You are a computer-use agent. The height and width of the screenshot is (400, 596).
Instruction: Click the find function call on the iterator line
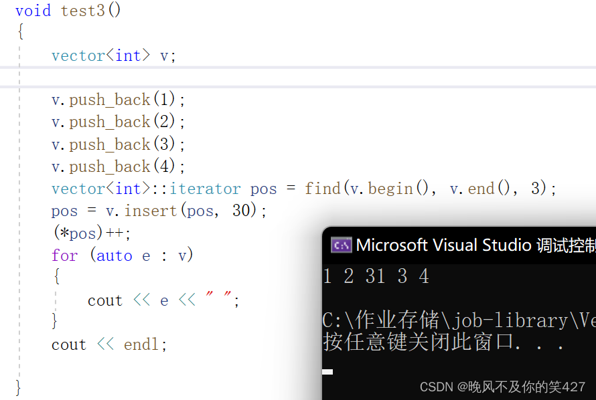pos(323,188)
